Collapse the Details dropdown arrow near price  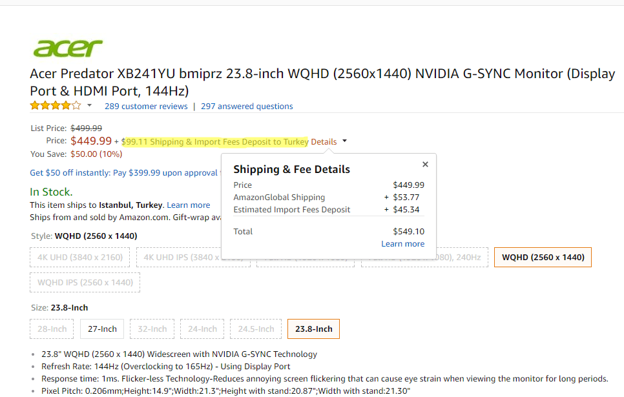pos(345,141)
